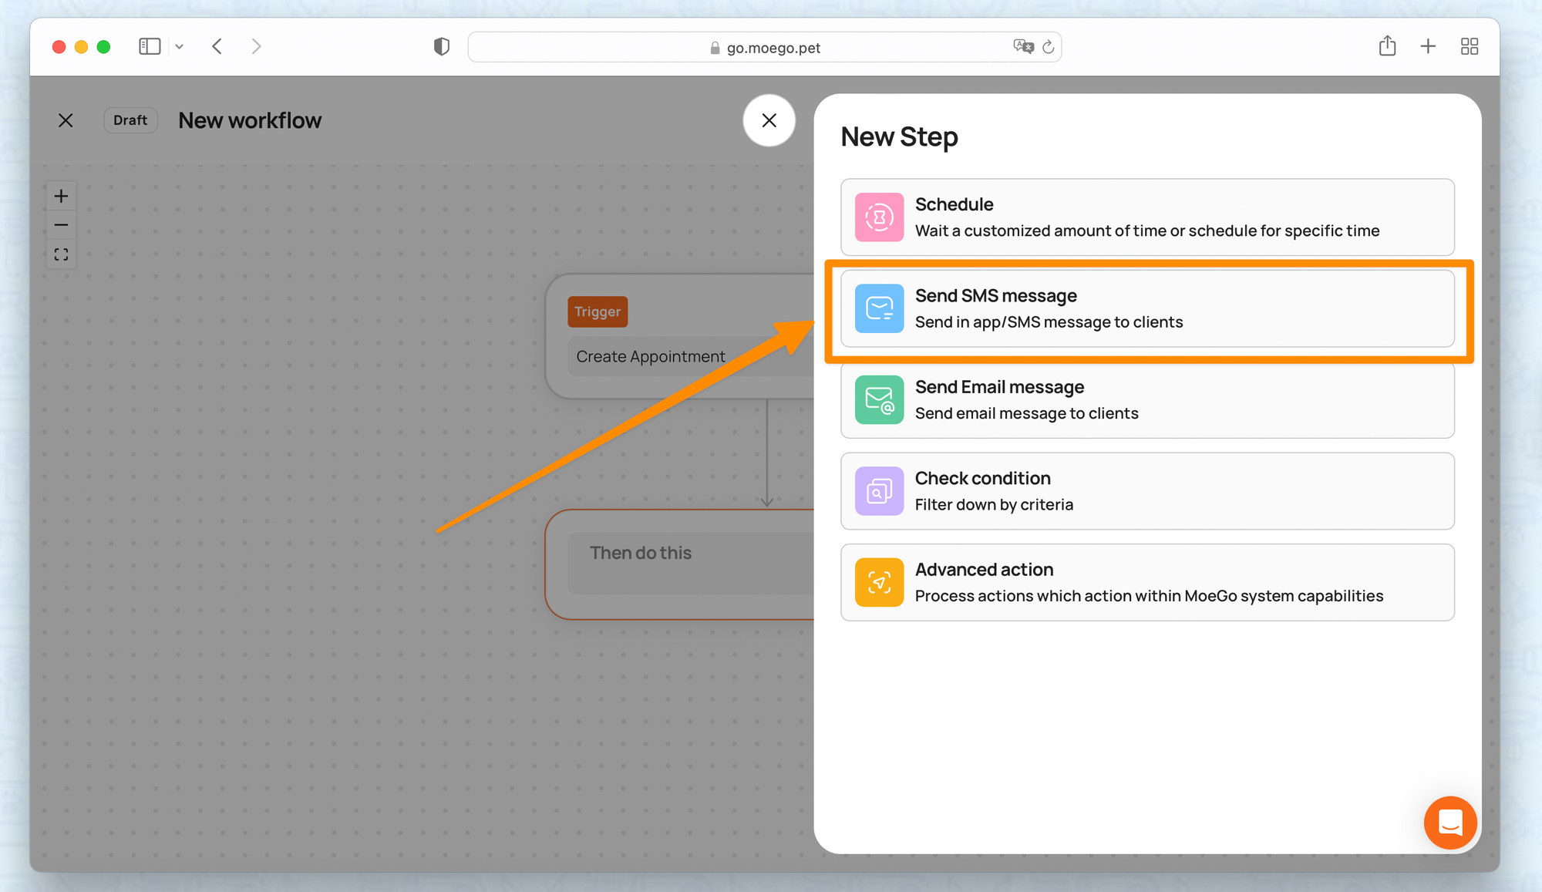Zoom out the workflow canvas

point(62,225)
